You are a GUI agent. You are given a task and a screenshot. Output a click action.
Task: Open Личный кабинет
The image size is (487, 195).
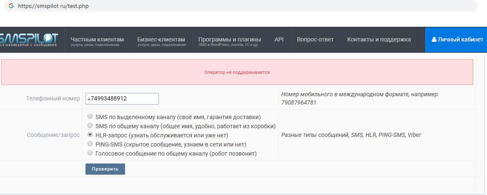[x=457, y=39]
